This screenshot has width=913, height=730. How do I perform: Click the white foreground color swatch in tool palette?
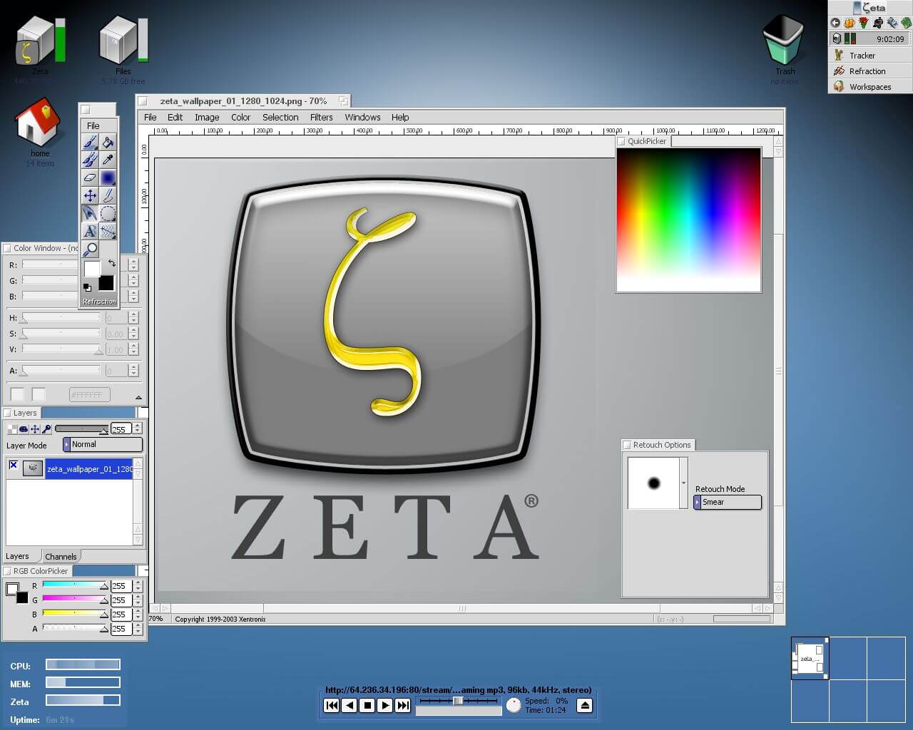[92, 269]
